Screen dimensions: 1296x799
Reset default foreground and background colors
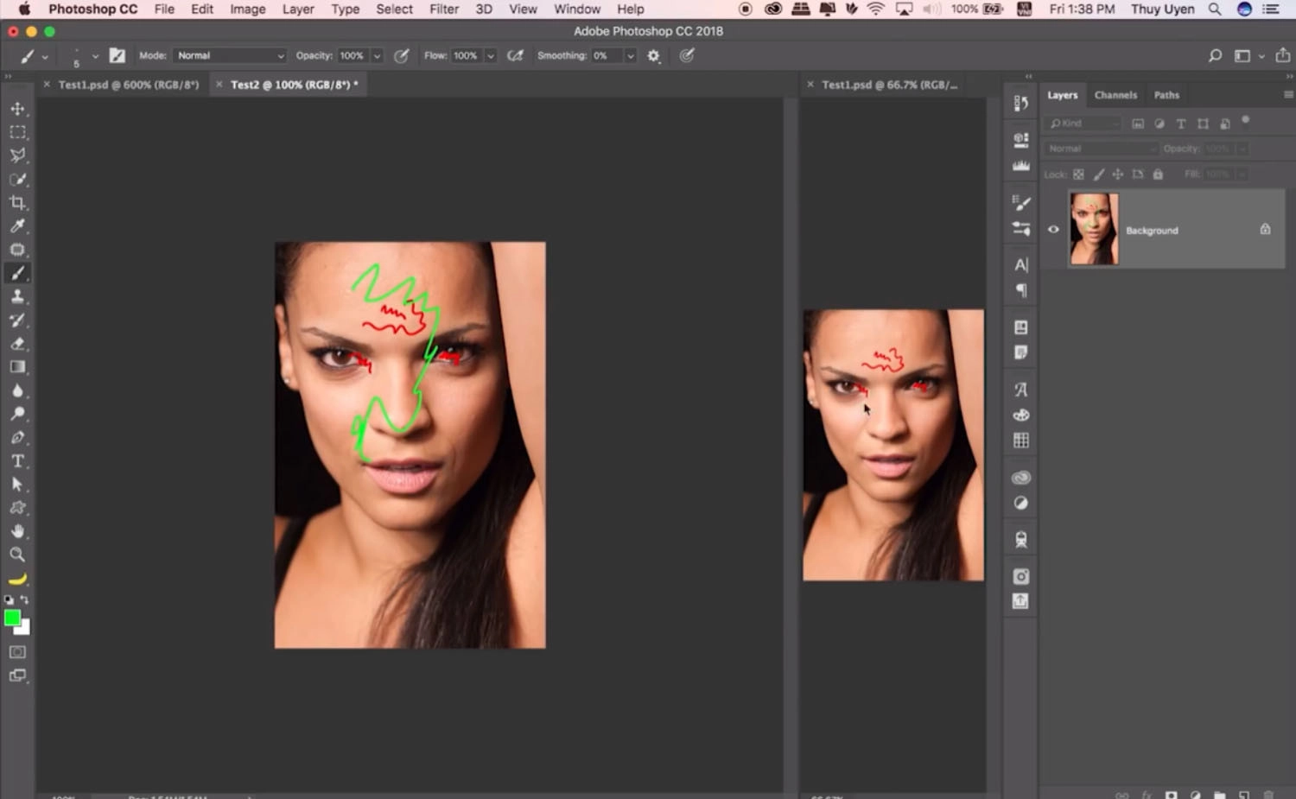point(9,599)
